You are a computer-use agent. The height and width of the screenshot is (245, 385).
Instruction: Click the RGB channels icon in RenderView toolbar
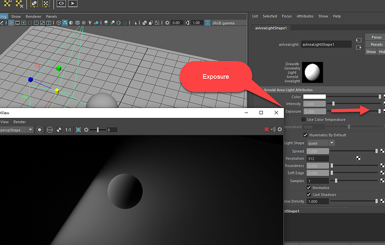point(49,130)
